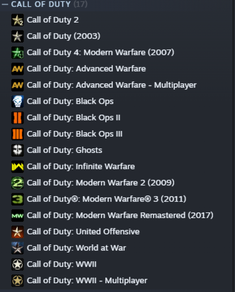235x292 pixels.
Task: Click the yellow Infinite Warfare icon
Action: coord(18,167)
